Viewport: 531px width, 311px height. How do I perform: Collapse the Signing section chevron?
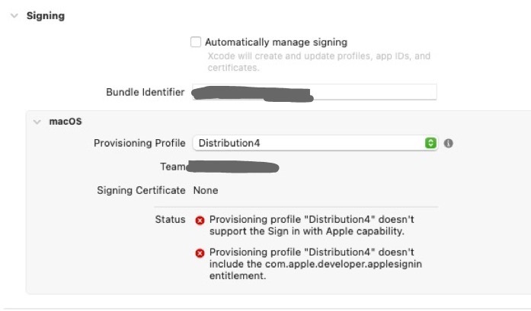pos(14,16)
